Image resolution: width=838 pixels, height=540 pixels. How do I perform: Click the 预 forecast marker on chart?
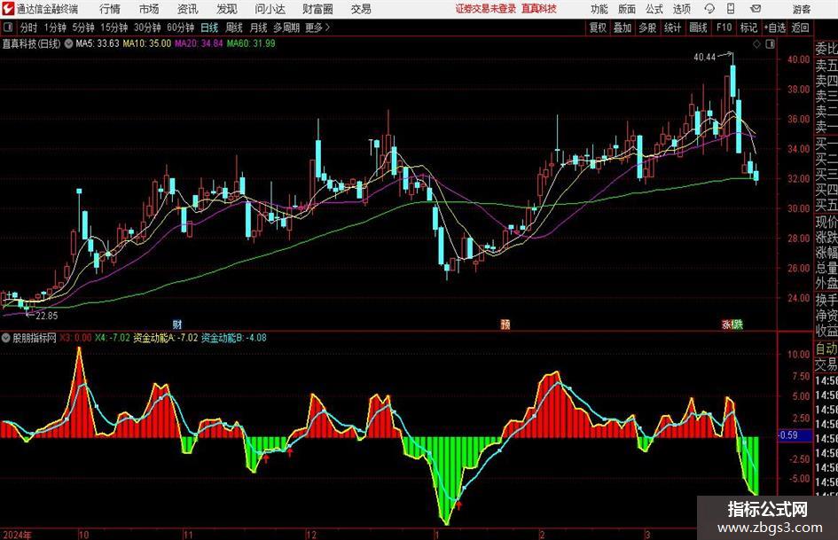click(505, 324)
